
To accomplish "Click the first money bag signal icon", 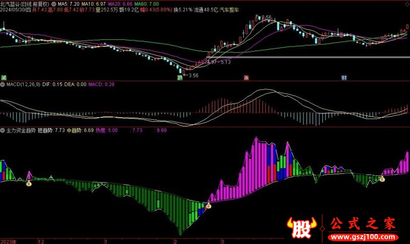I will (29, 183).
